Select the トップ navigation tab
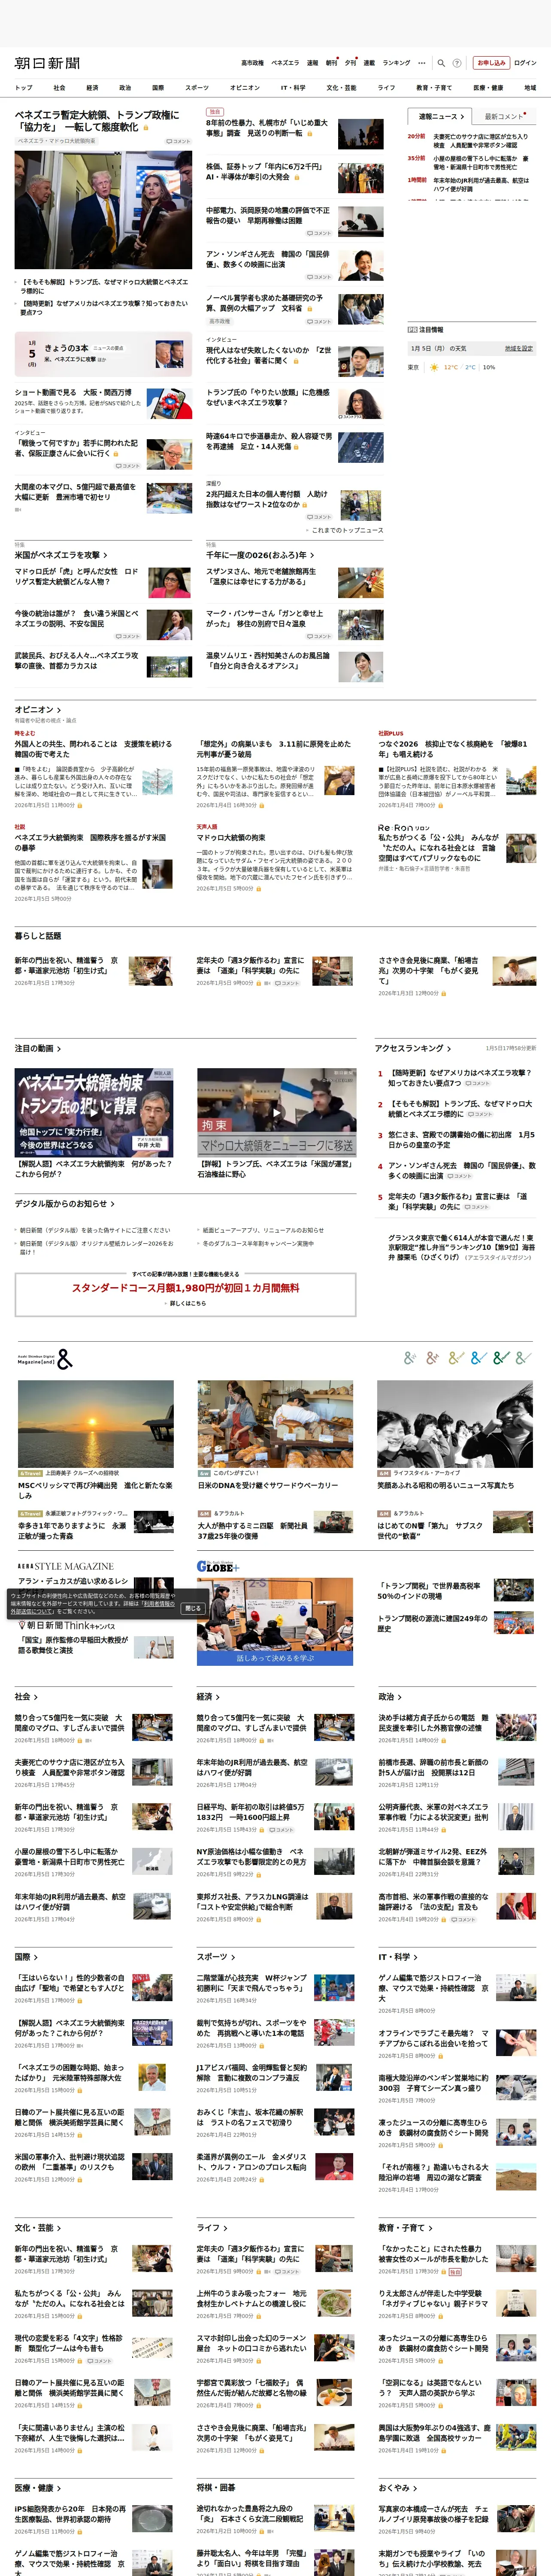 (23, 88)
